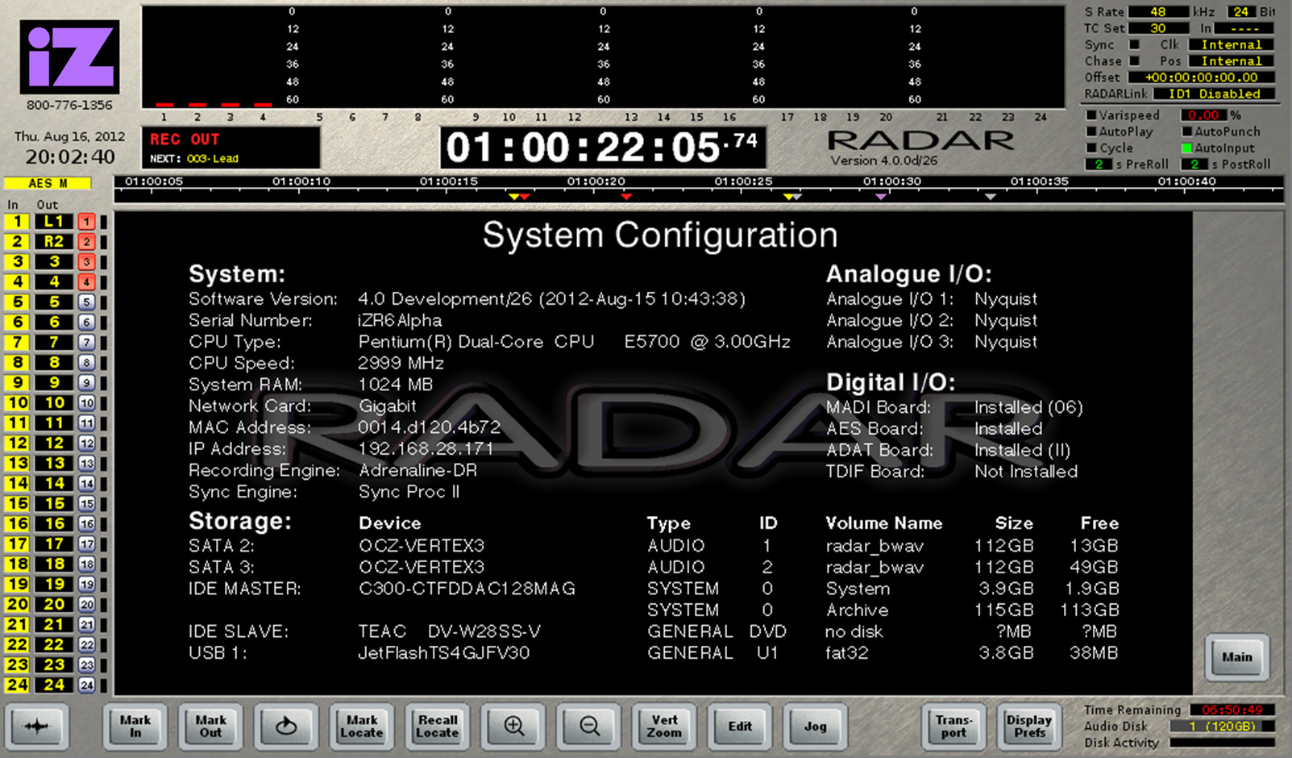Select input number 10 yellow box
This screenshot has width=1292, height=758.
click(17, 402)
